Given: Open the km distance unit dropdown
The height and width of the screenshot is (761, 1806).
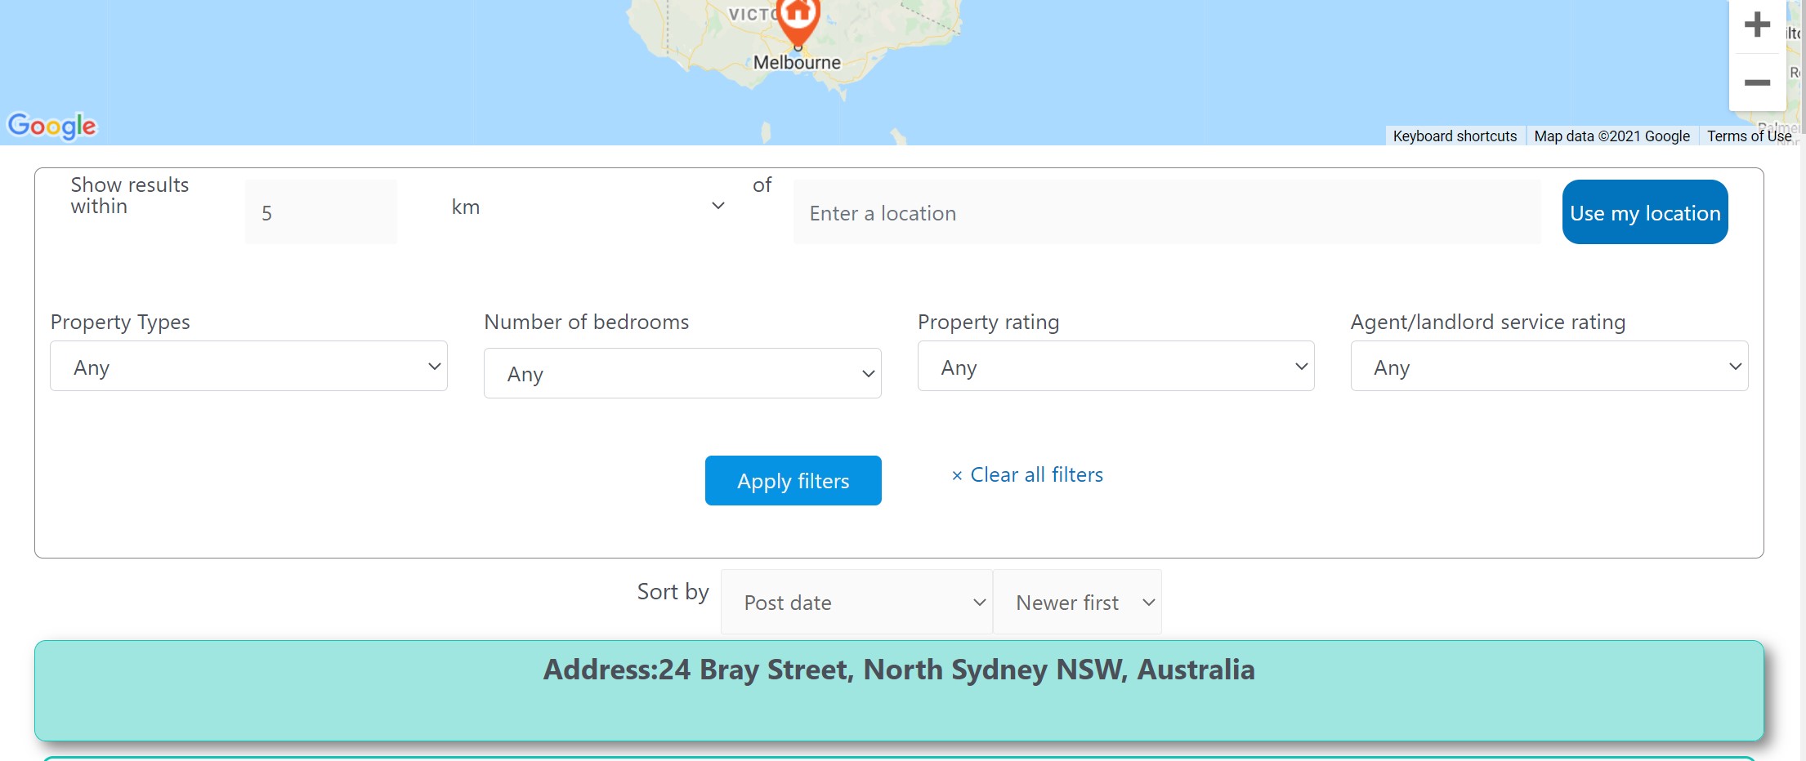Looking at the screenshot, I should [x=587, y=207].
